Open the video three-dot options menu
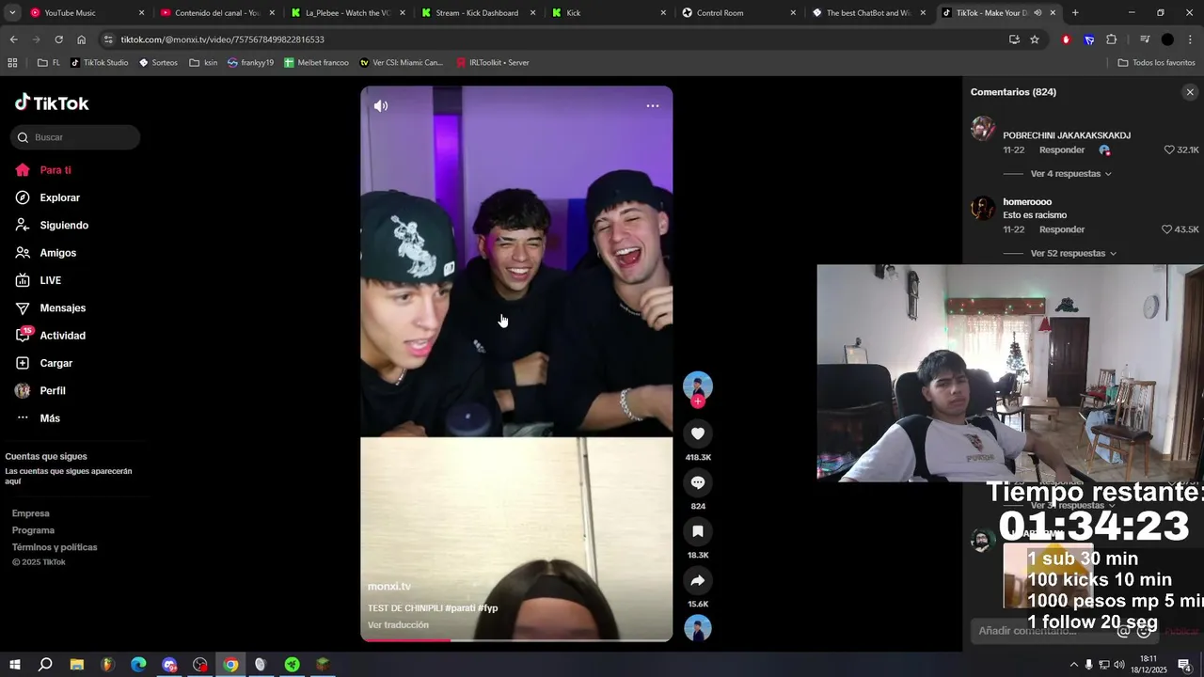Image resolution: width=1204 pixels, height=677 pixels. tap(652, 106)
